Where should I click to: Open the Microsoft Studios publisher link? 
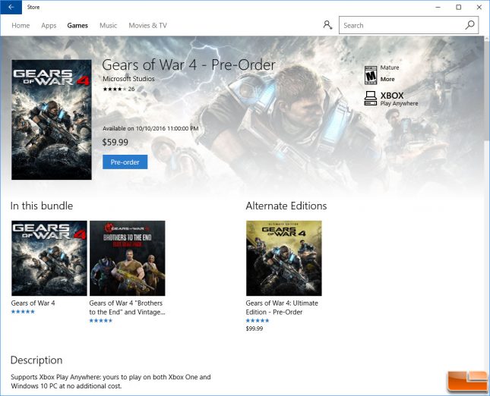pyautogui.click(x=128, y=79)
